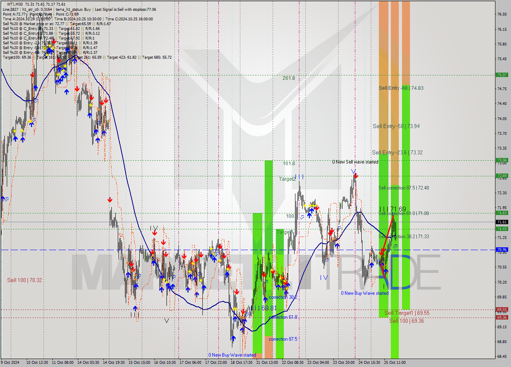The image size is (511, 367).
Task: Click the '17 Oct 22:00' time label
Action: (x=216, y=363)
